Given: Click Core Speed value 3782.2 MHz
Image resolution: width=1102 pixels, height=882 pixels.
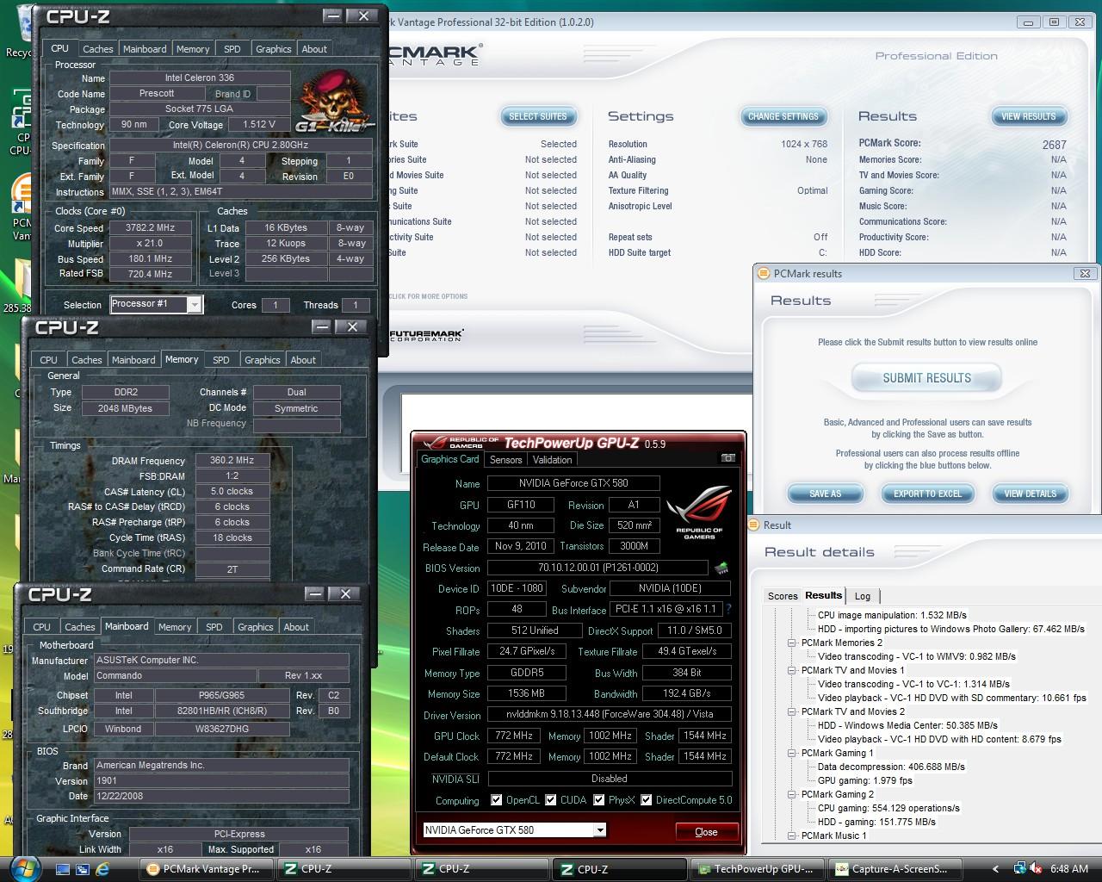Looking at the screenshot, I should pos(150,228).
